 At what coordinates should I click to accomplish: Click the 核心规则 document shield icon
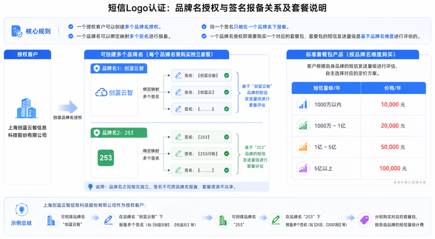pos(17,31)
